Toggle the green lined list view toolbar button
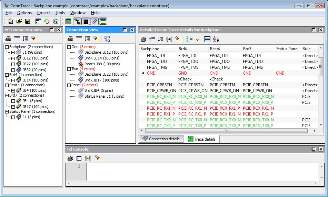Image resolution: width=328 pixels, height=197 pixels. click(x=103, y=21)
